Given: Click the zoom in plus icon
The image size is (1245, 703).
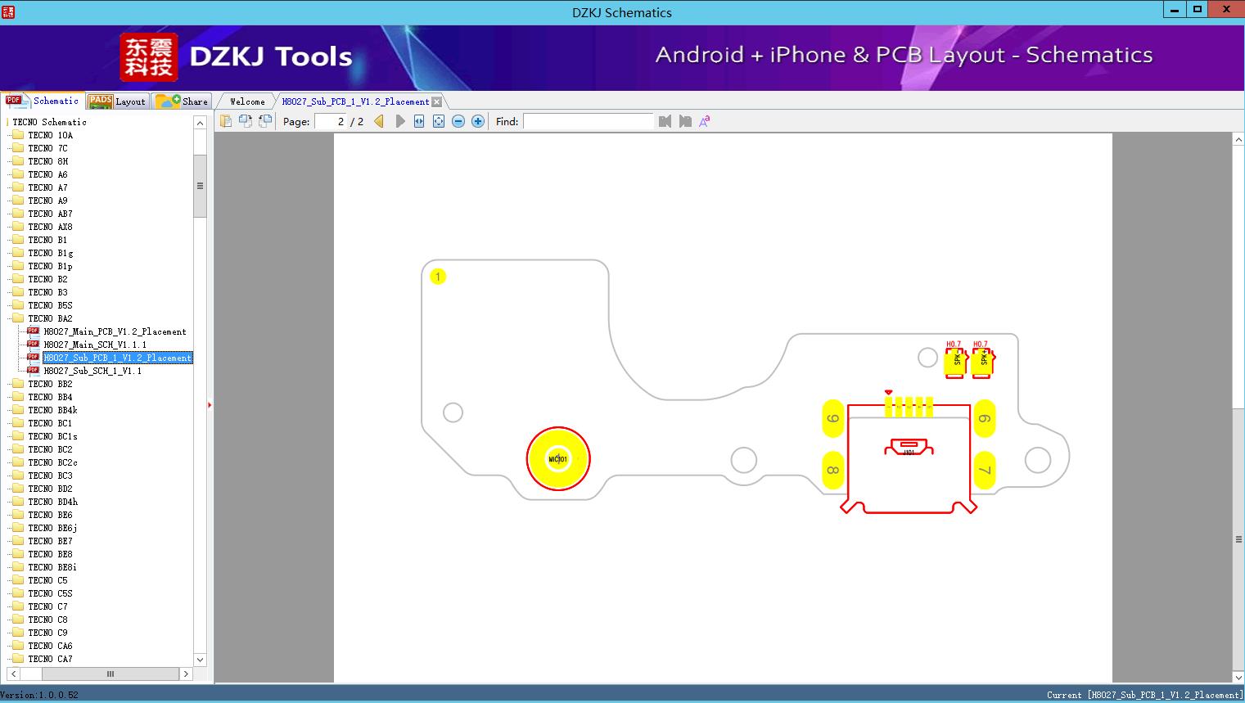Looking at the screenshot, I should click(x=478, y=121).
